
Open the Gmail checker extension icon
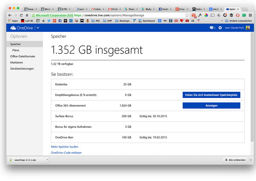tap(194, 15)
